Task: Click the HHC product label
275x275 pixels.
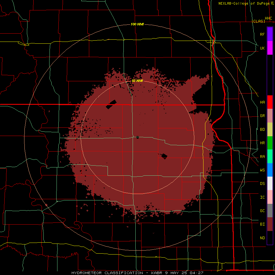Action: point(268,18)
